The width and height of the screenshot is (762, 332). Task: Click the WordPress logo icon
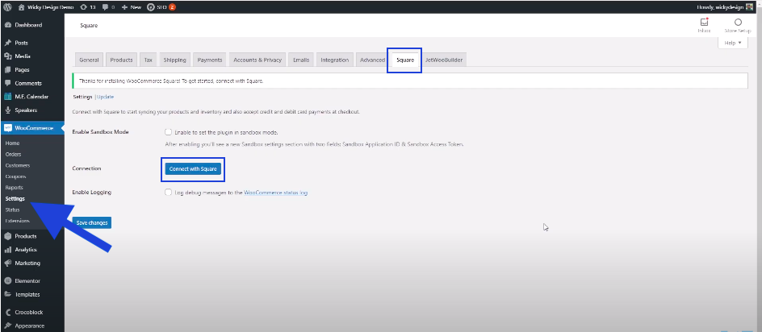pos(7,6)
